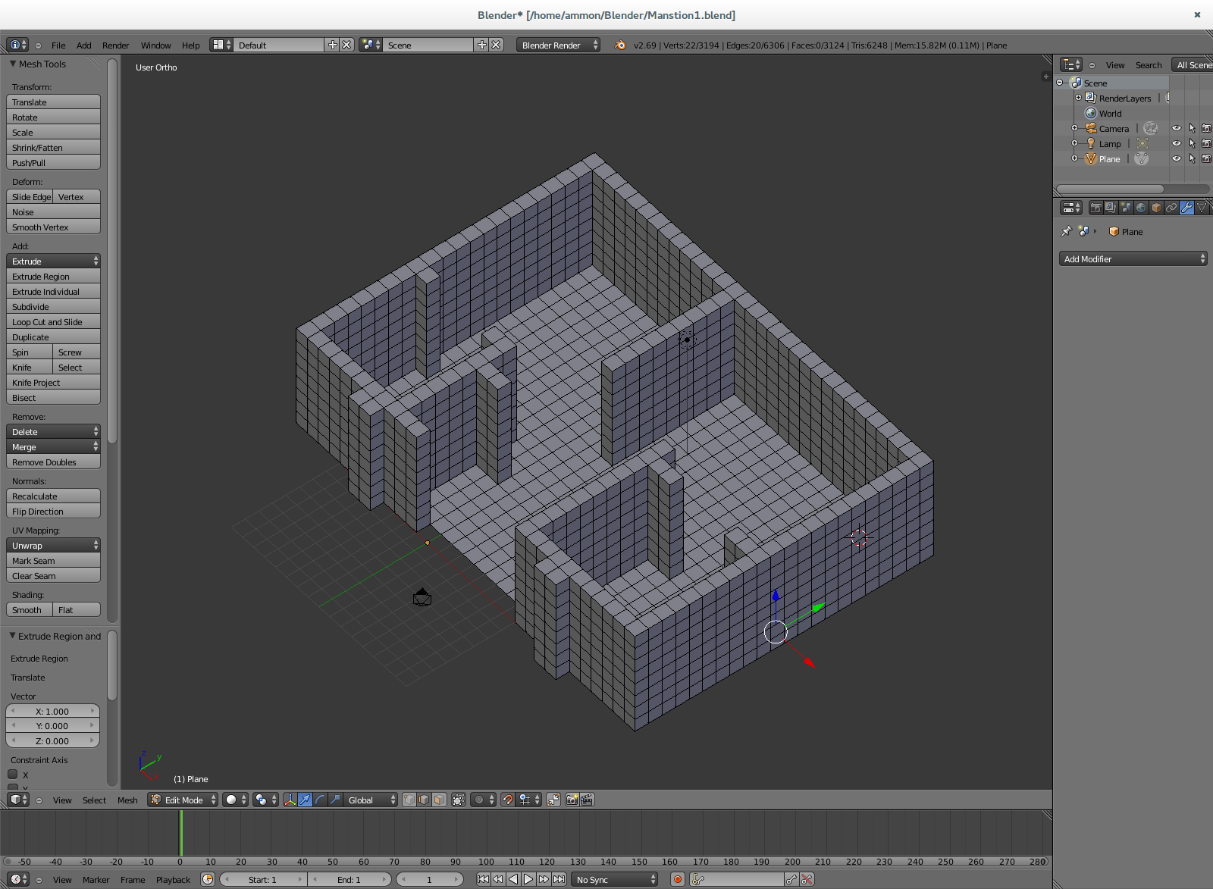
Task: Toggle selectability arrow for Plane row
Action: [1192, 158]
